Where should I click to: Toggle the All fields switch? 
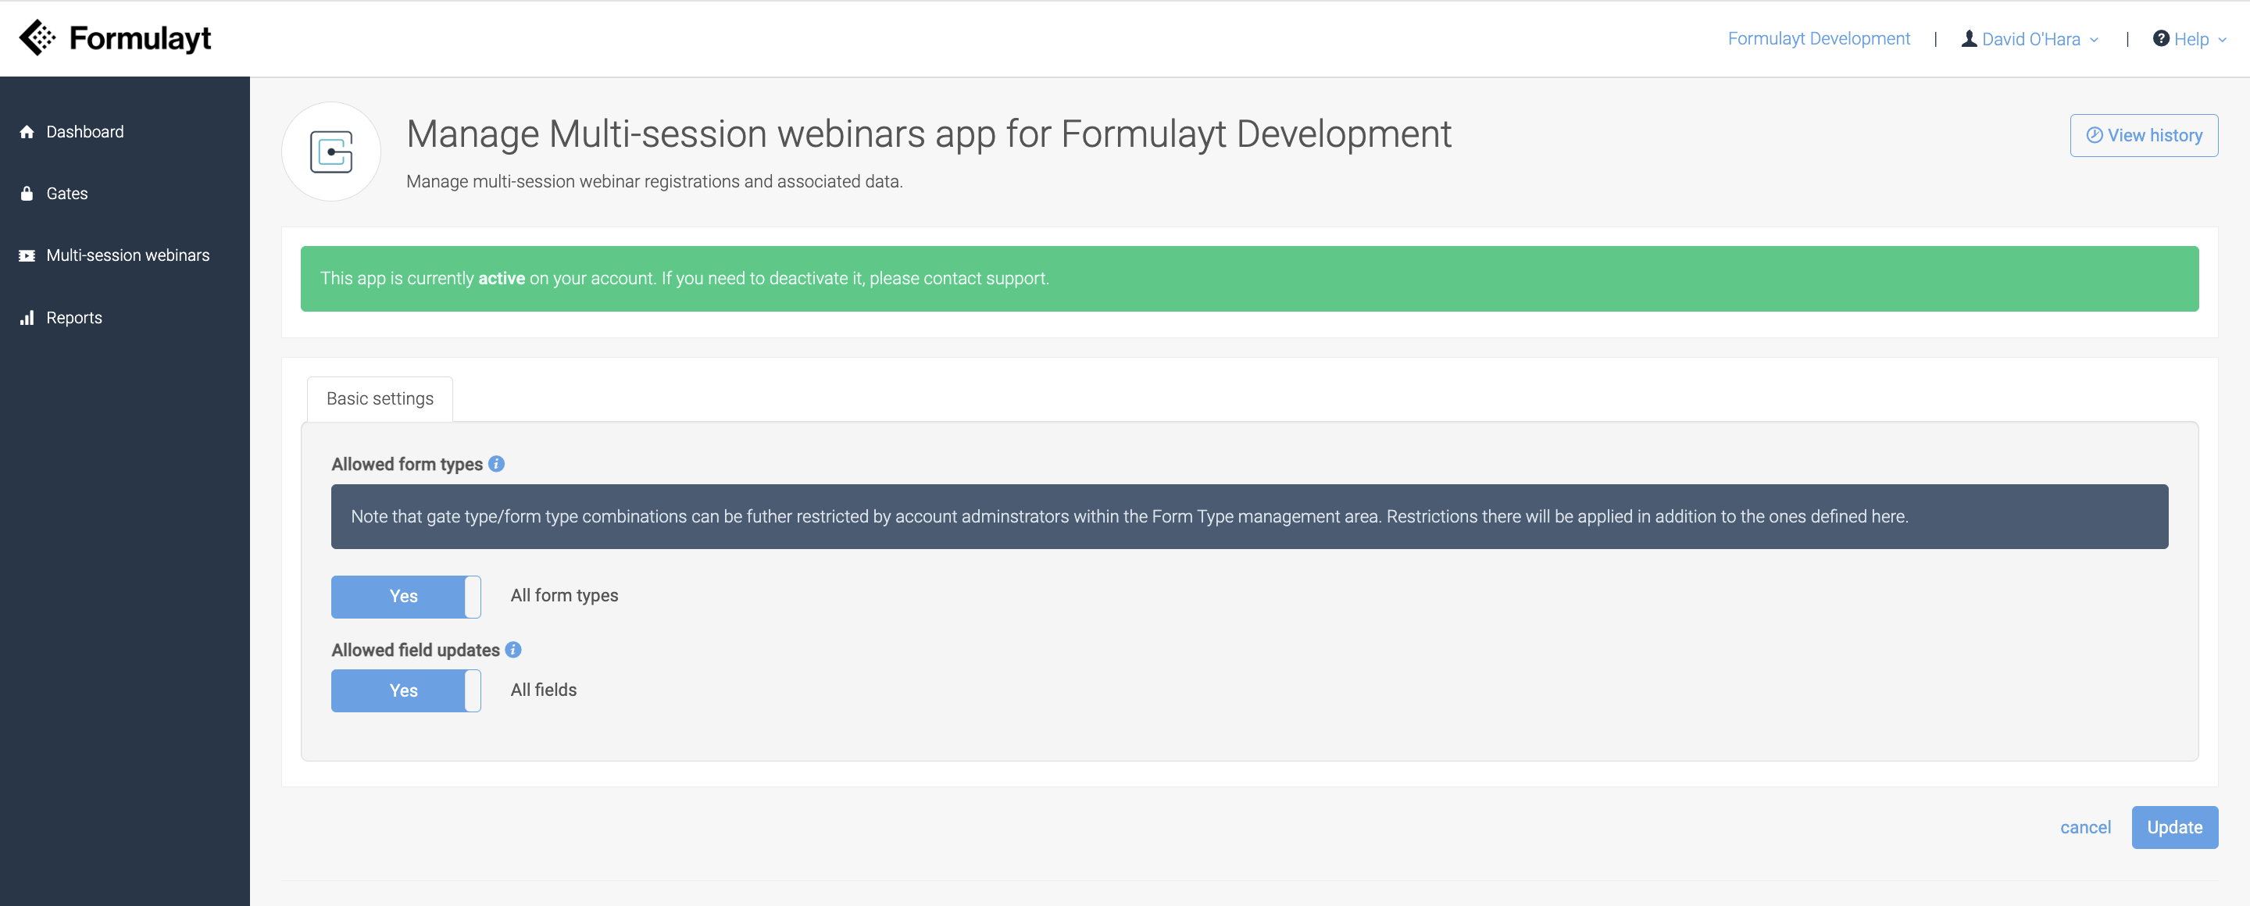coord(405,690)
